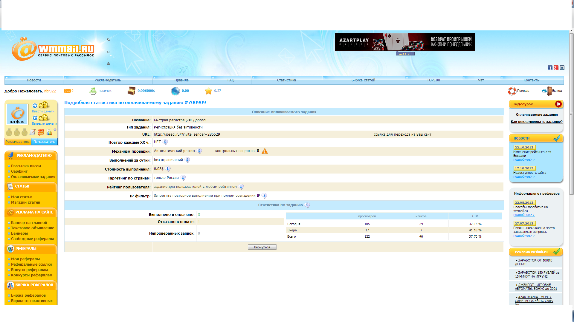The image size is (574, 322).
Task: Open the sitemap icon in header
Action: pos(108,64)
